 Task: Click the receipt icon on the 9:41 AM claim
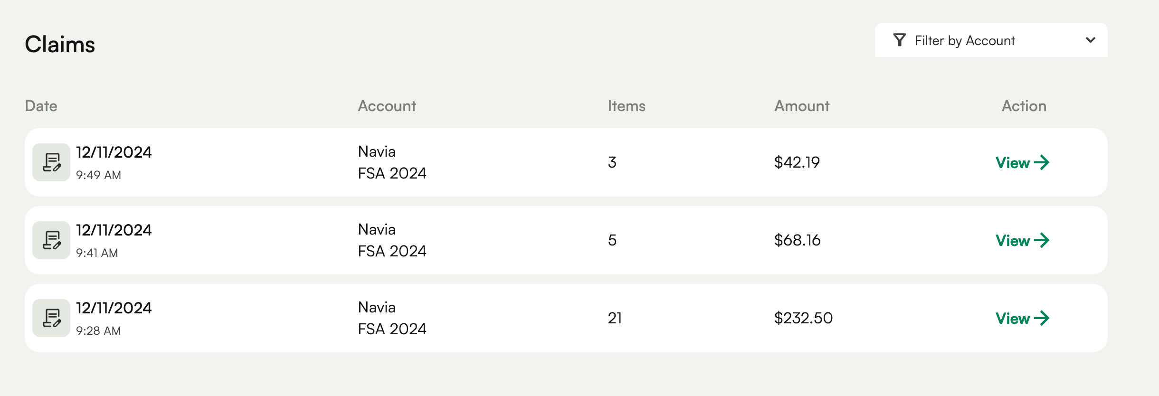51,240
